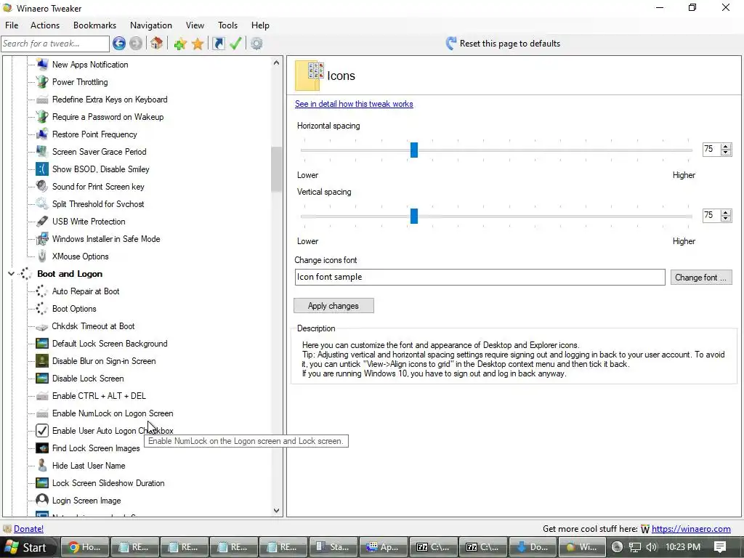The image size is (744, 558).
Task: Select Lock Screen Slideshow Duration
Action: (x=108, y=483)
